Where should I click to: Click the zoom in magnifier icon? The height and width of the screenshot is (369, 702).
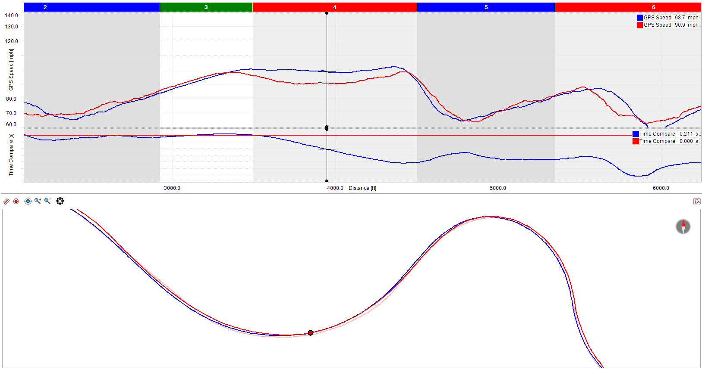[x=38, y=201]
